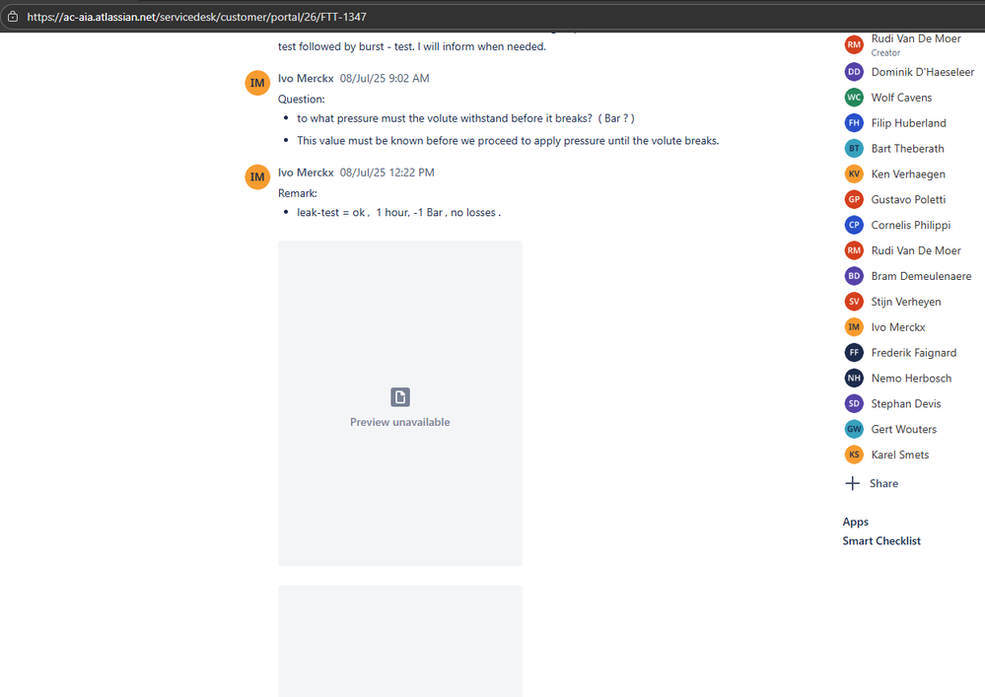Click Karel Smets' avatar icon
Viewport: 985px width, 697px height.
pyautogui.click(x=853, y=454)
